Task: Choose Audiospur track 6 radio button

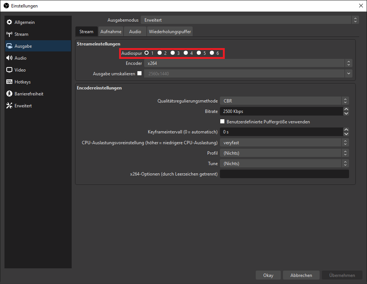Action: tap(212, 53)
